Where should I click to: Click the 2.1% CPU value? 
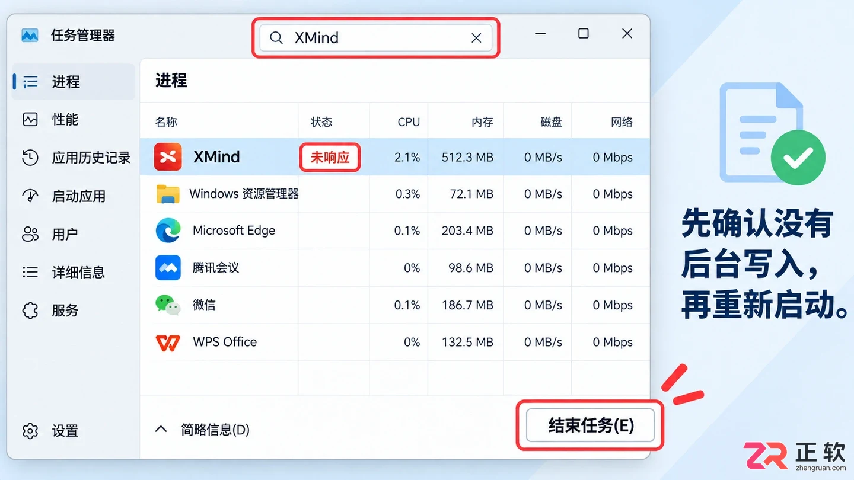(x=407, y=158)
